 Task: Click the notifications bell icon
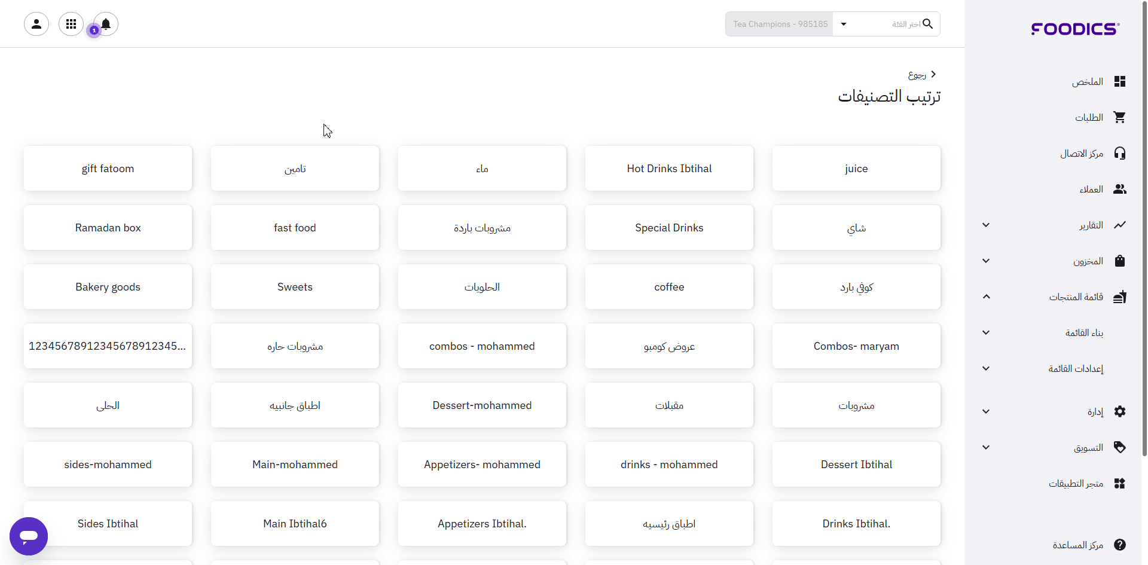point(106,24)
